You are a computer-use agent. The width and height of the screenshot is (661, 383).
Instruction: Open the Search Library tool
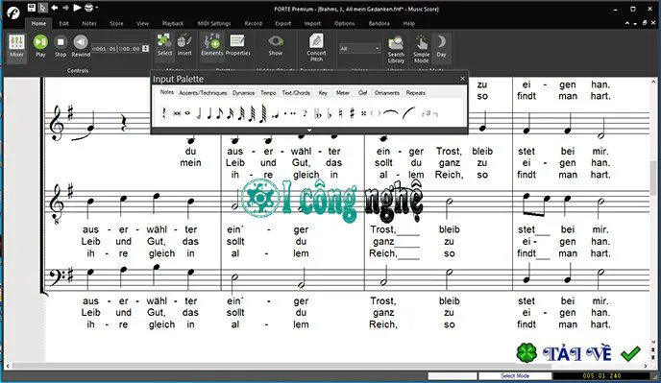click(x=396, y=49)
